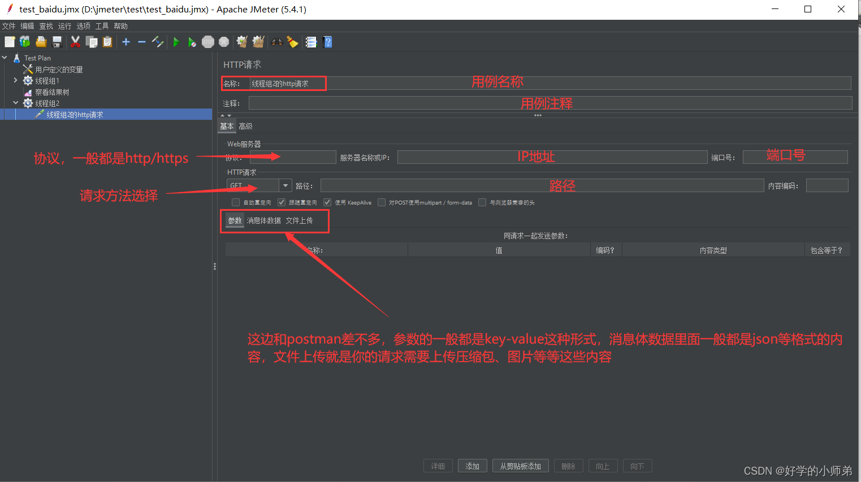Image resolution: width=861 pixels, height=482 pixels.
Task: Click the 内容编码 input field
Action: coord(827,185)
